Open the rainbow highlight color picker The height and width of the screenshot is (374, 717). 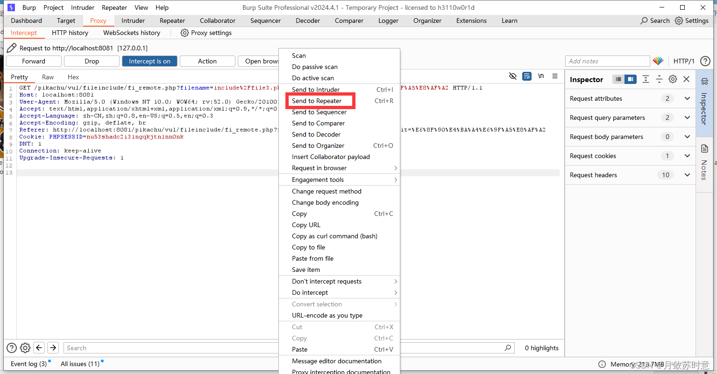click(658, 61)
